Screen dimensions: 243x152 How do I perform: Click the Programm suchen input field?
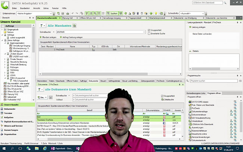click(213, 81)
